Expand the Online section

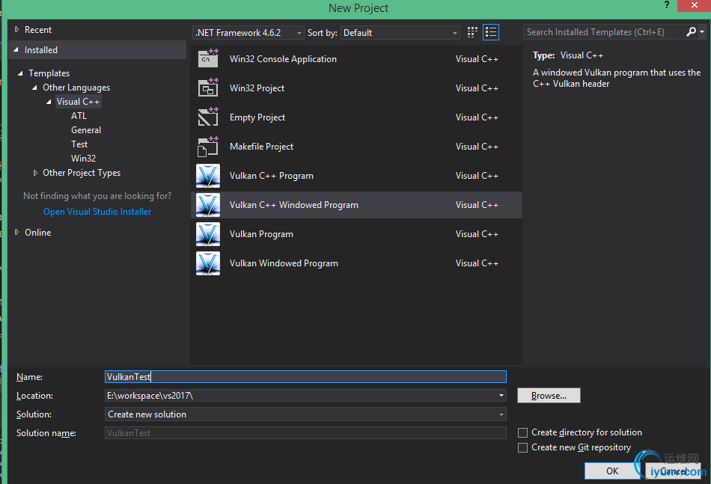click(16, 232)
